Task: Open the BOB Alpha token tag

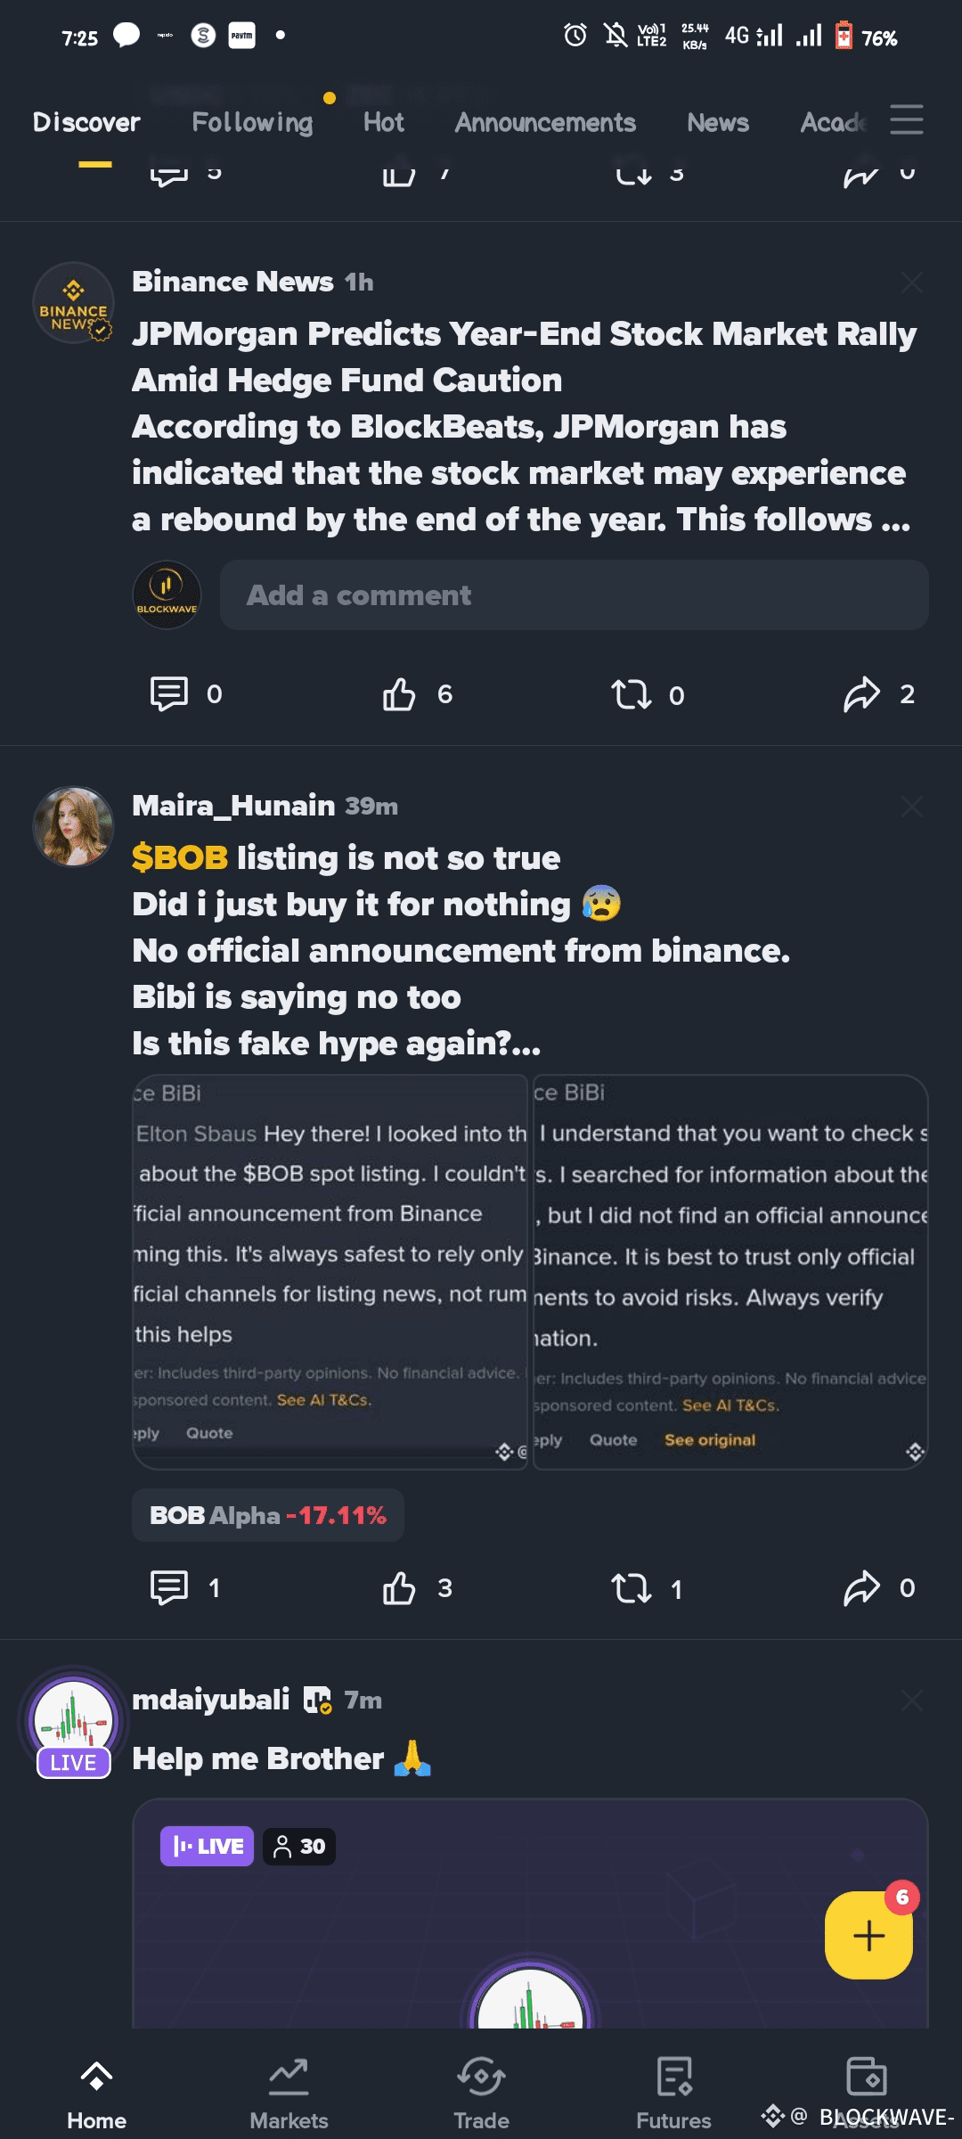Action: 267,1515
